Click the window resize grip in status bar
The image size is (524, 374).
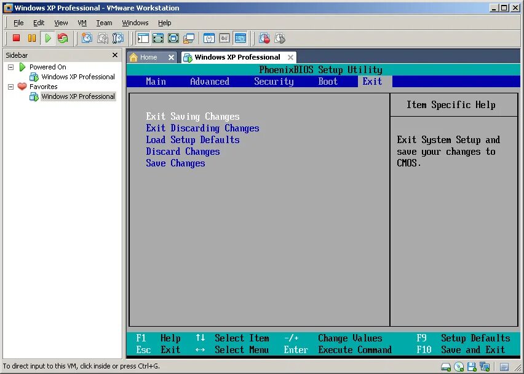pyautogui.click(x=517, y=368)
